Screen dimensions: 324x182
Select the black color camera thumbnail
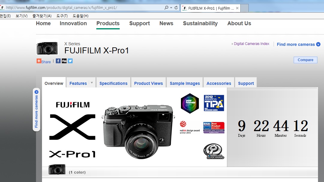coord(57,170)
